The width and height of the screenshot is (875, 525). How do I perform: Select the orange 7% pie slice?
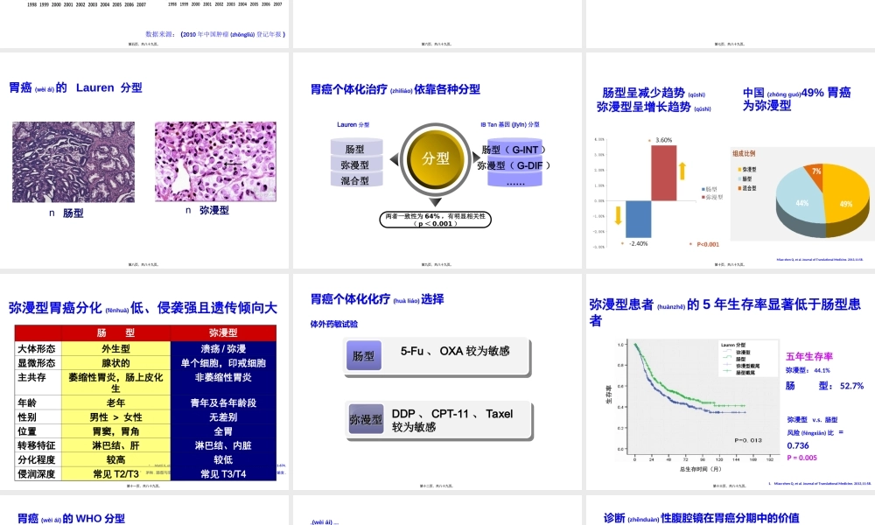point(816,172)
